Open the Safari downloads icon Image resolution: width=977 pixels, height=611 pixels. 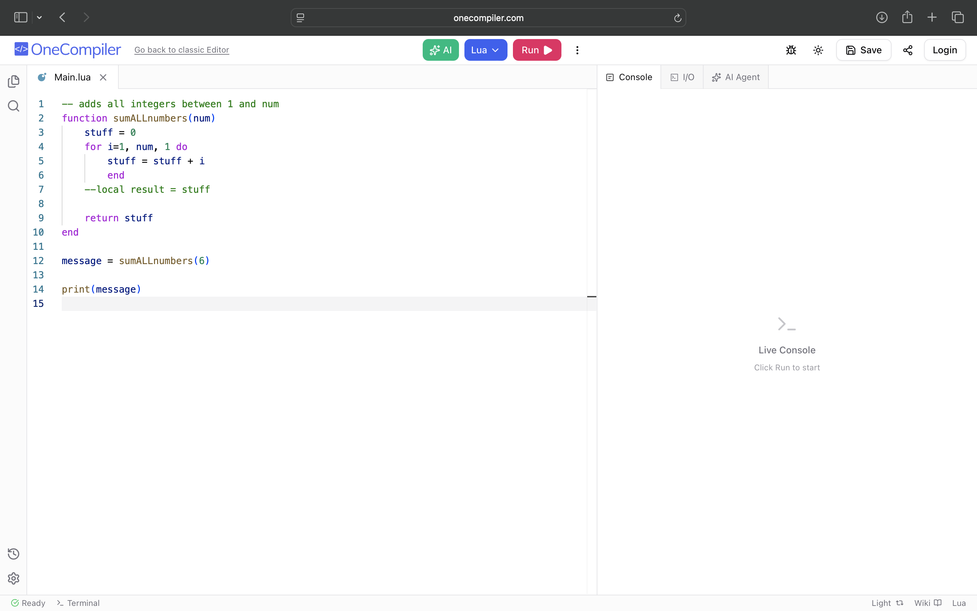tap(882, 17)
